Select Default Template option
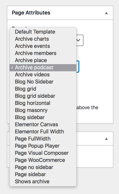119x194 pixels. point(43,32)
